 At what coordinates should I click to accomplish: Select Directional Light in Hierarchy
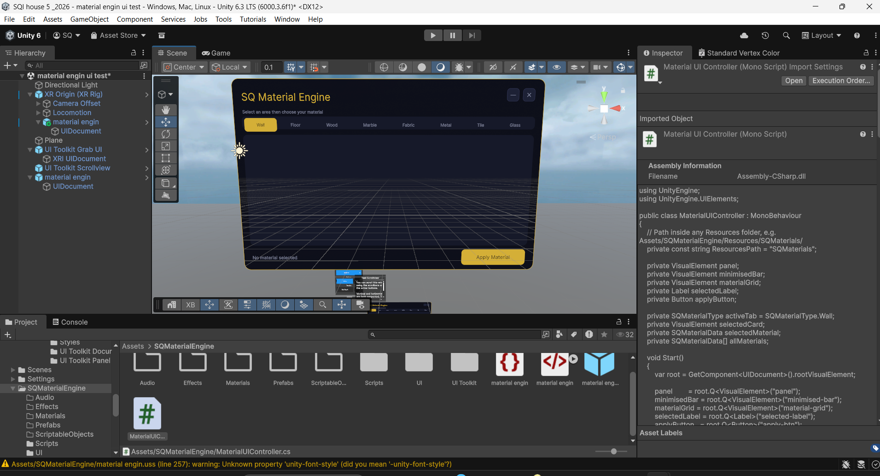[71, 85]
